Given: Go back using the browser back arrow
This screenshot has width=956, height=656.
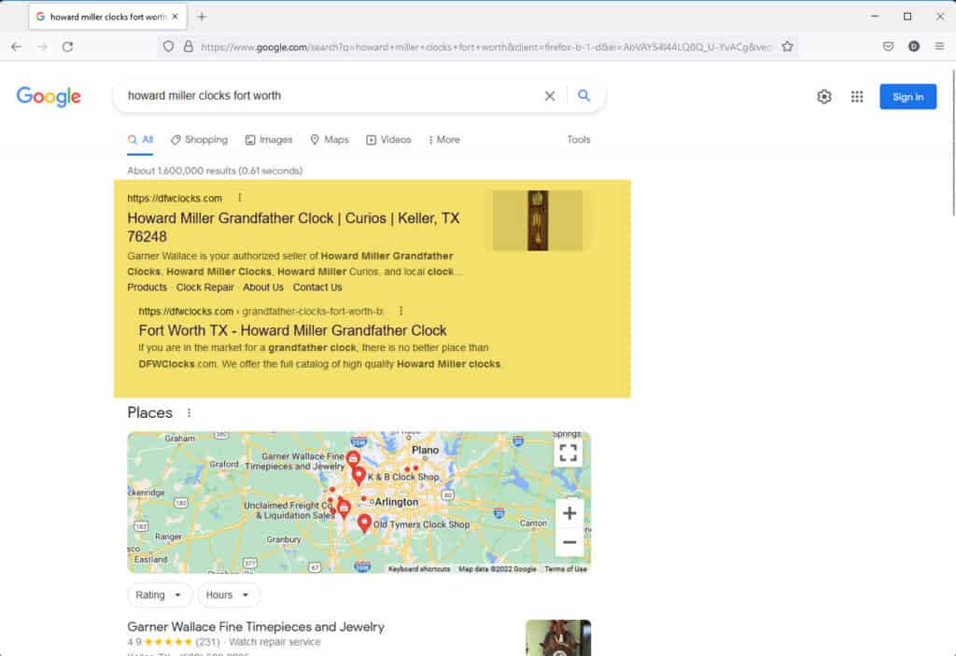Looking at the screenshot, I should point(17,47).
